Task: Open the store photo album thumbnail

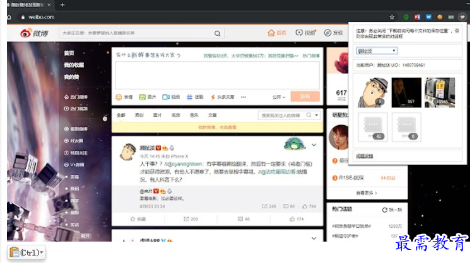Action: point(440,92)
